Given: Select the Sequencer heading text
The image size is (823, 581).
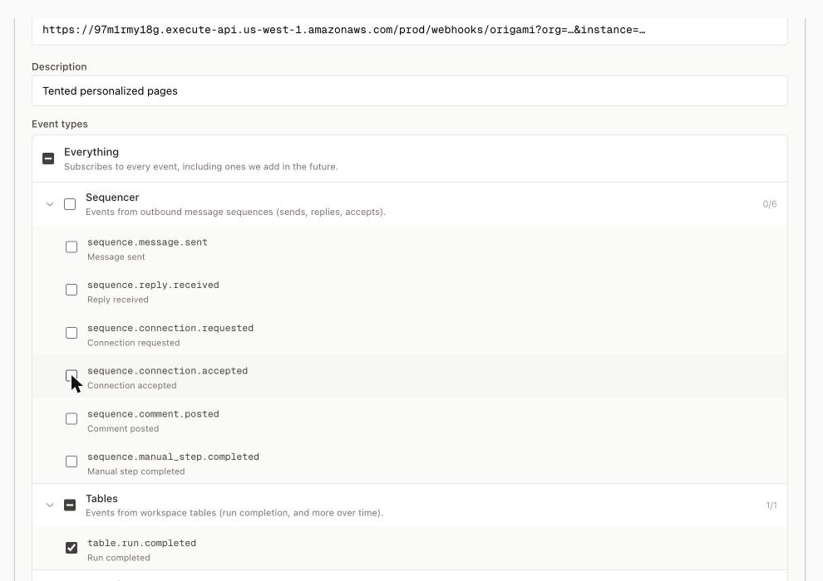Looking at the screenshot, I should point(112,198).
